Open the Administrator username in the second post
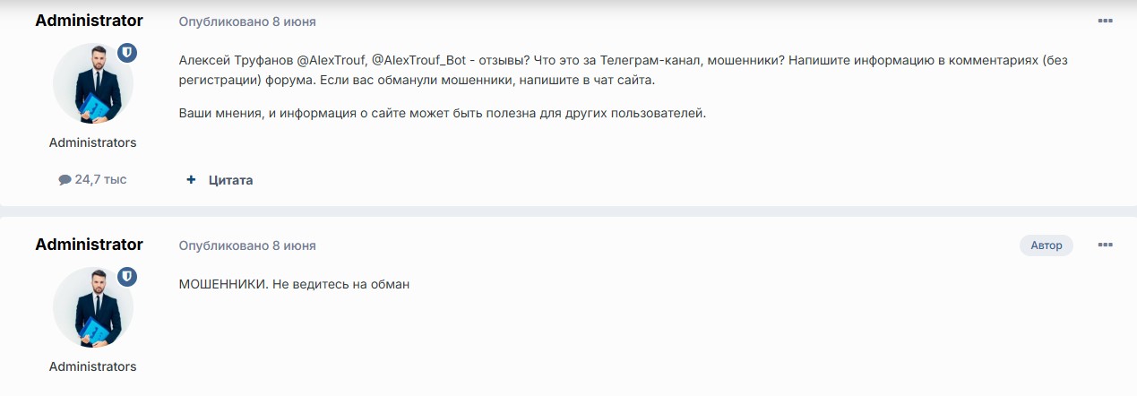The height and width of the screenshot is (396, 1137). (89, 245)
